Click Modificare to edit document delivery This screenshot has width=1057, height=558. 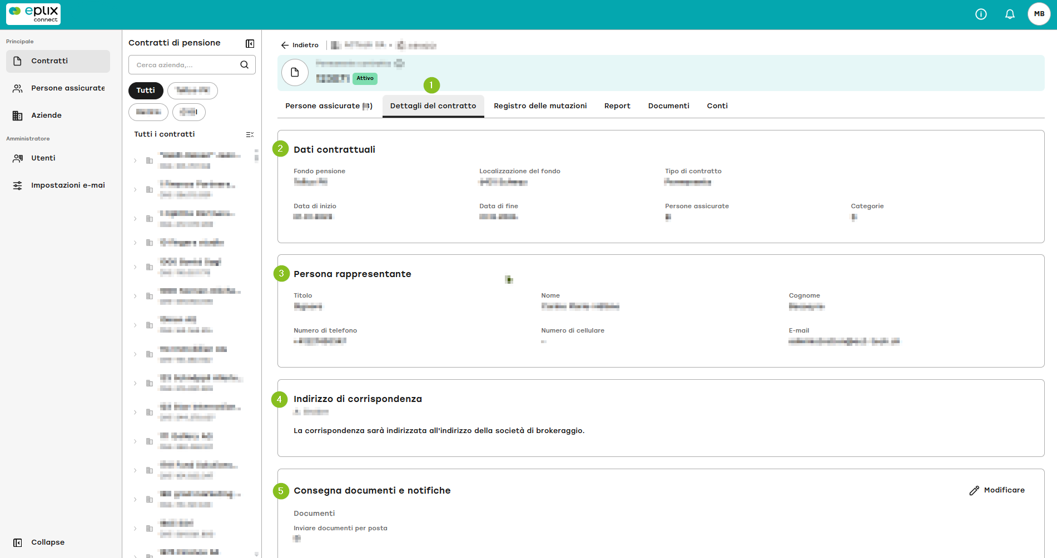tap(997, 490)
